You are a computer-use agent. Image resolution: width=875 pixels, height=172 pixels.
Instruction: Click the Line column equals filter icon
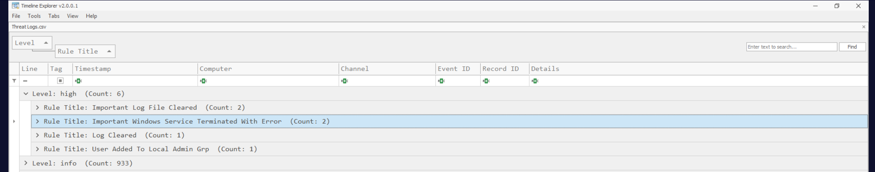tap(25, 81)
